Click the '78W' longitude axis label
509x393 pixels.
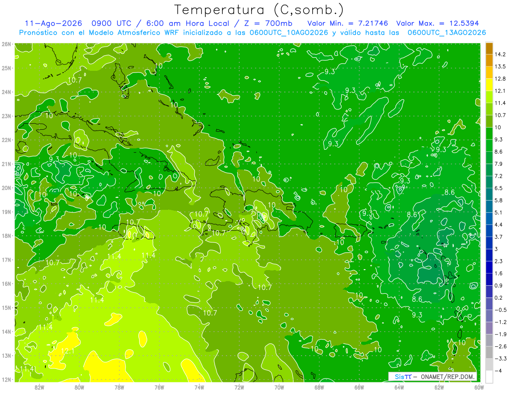click(119, 387)
